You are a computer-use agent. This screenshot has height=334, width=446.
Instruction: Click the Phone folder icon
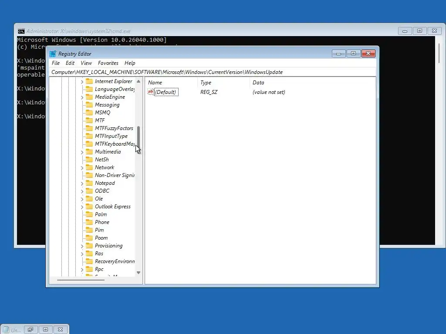tap(89, 222)
